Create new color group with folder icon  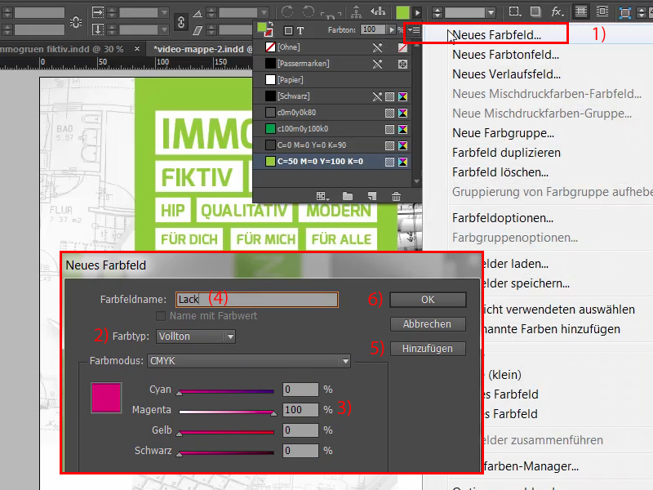(x=349, y=196)
